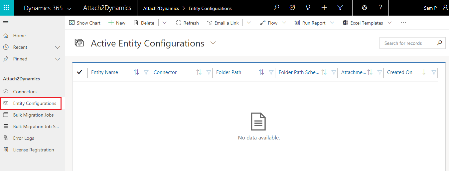Viewport: 449px width, 171px height.
Task: Click the question mark help icon
Action: point(380,8)
